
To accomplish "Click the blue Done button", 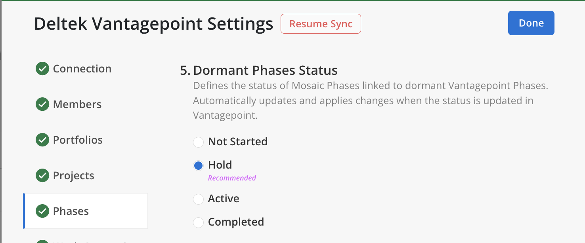I will (x=531, y=23).
